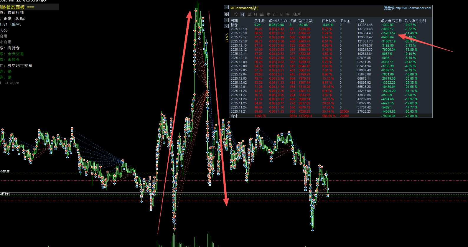Viewport: 468px width, 247px height.
Task: Click the 日期 column header
Action: (x=234, y=21)
